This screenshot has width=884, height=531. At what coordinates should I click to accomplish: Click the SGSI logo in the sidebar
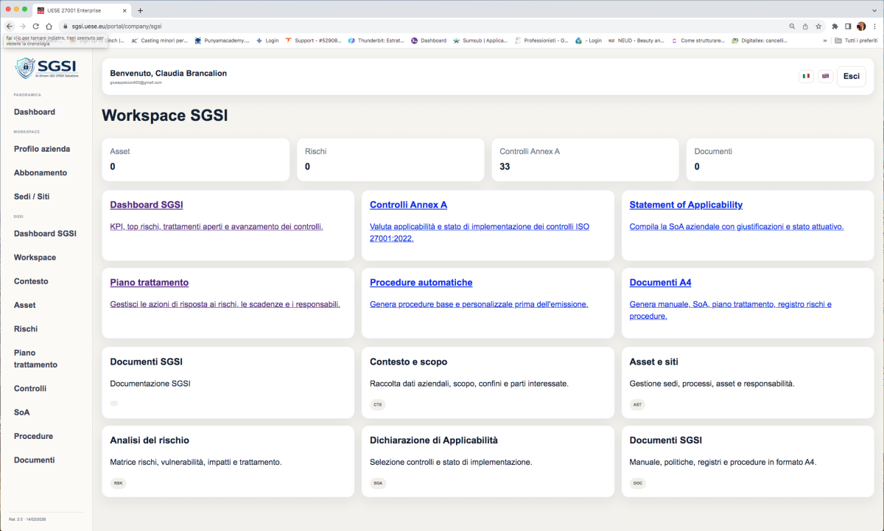pyautogui.click(x=46, y=68)
